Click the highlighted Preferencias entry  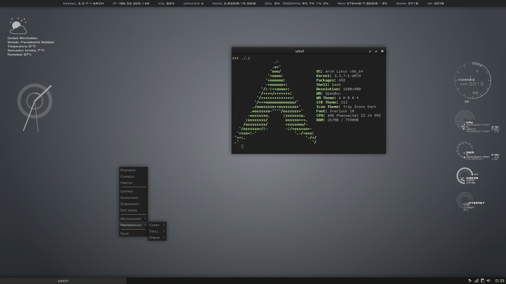point(133,225)
